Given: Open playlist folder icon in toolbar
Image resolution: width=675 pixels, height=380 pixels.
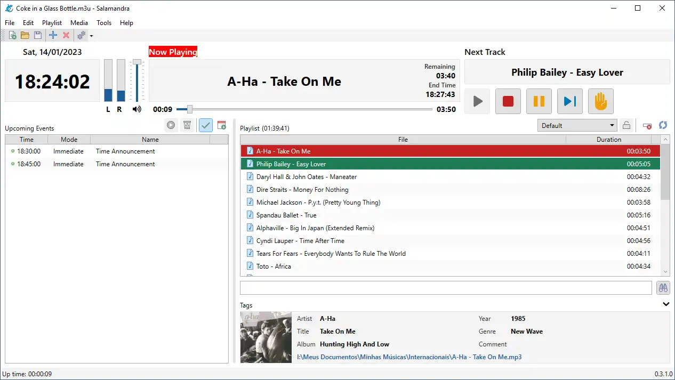Looking at the screenshot, I should [25, 36].
